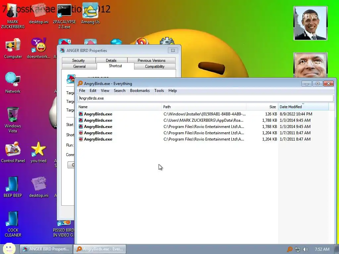The height and width of the screenshot is (254, 339).
Task: Click the Everything search box containing AngryBirds.exe
Action: click(205, 98)
